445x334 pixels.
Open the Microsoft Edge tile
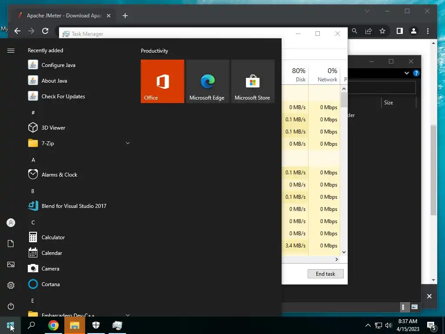tap(207, 81)
